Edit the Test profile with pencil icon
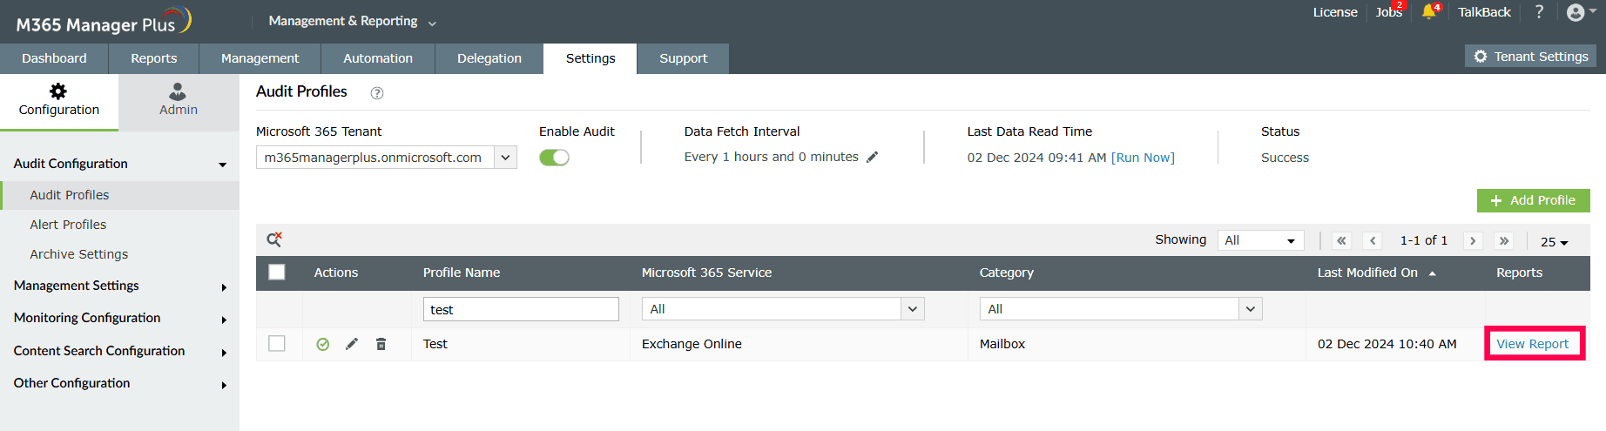The width and height of the screenshot is (1606, 431). pyautogui.click(x=352, y=344)
